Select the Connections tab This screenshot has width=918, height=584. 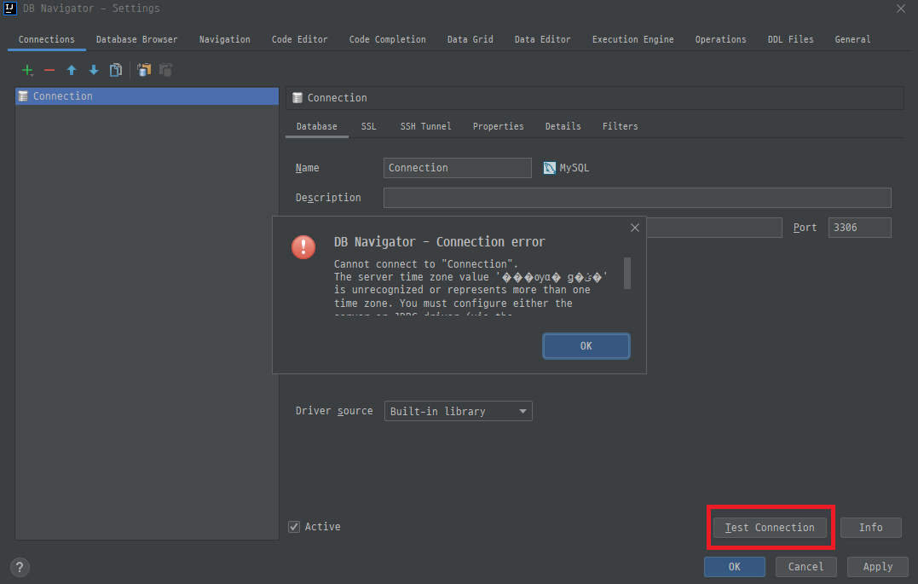pyautogui.click(x=46, y=39)
